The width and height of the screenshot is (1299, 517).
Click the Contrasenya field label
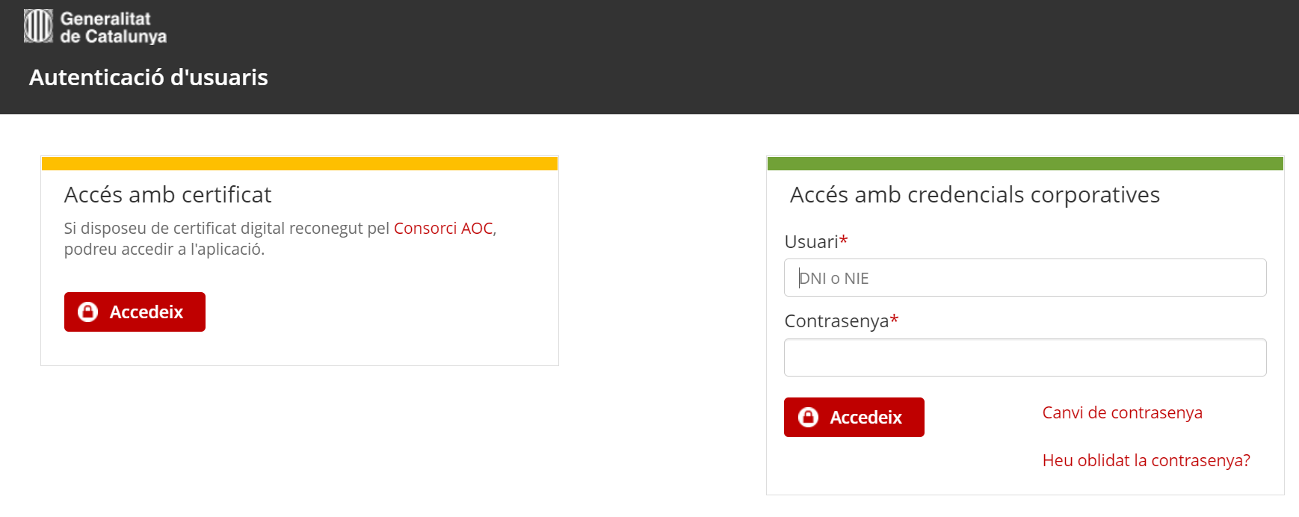tap(836, 321)
